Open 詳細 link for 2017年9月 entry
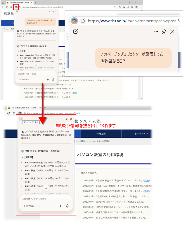The image size is (183, 226). 147,191
